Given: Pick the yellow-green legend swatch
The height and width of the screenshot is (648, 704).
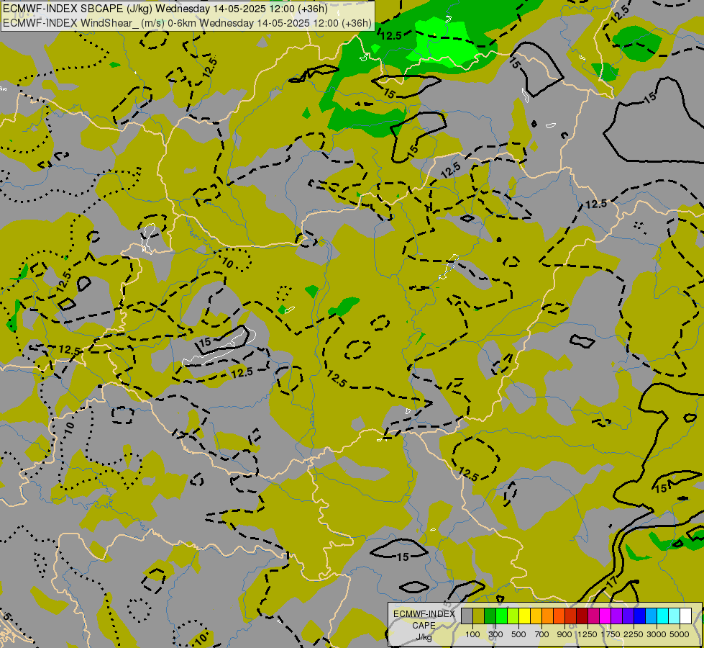Looking at the screenshot, I should tap(513, 616).
